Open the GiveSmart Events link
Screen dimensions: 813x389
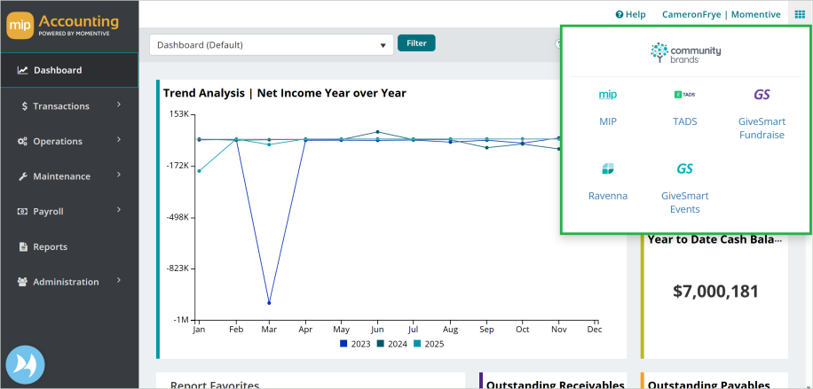click(685, 203)
